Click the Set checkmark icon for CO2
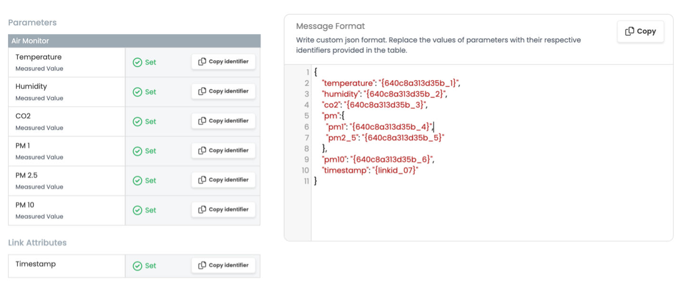The width and height of the screenshot is (683, 281). 137,122
